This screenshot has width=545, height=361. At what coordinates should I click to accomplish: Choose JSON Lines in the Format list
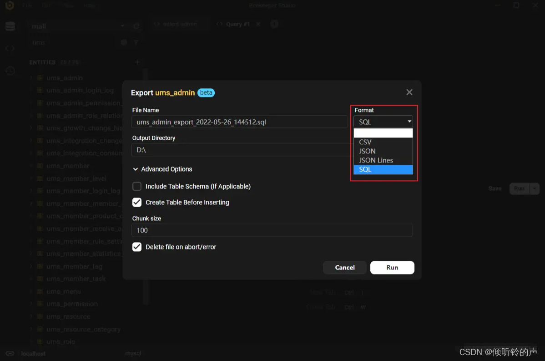point(383,160)
